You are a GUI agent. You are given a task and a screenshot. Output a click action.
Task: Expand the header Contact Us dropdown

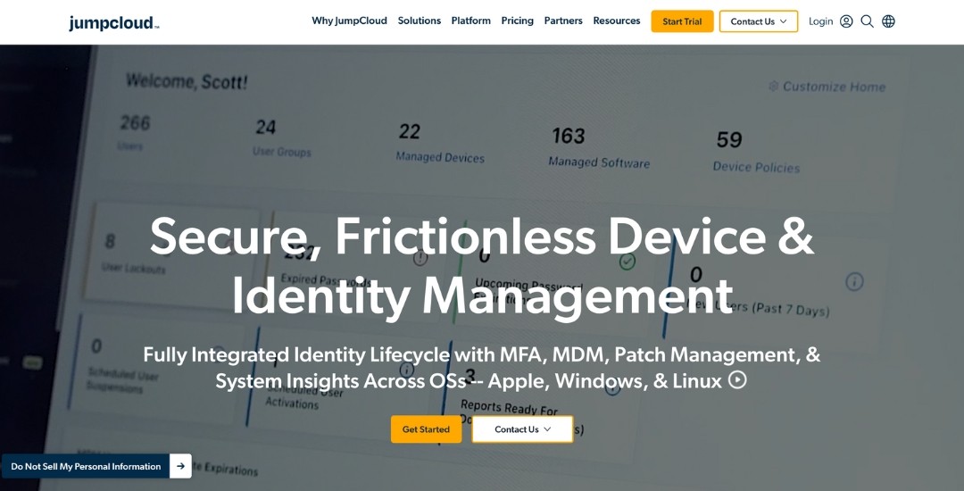(759, 21)
